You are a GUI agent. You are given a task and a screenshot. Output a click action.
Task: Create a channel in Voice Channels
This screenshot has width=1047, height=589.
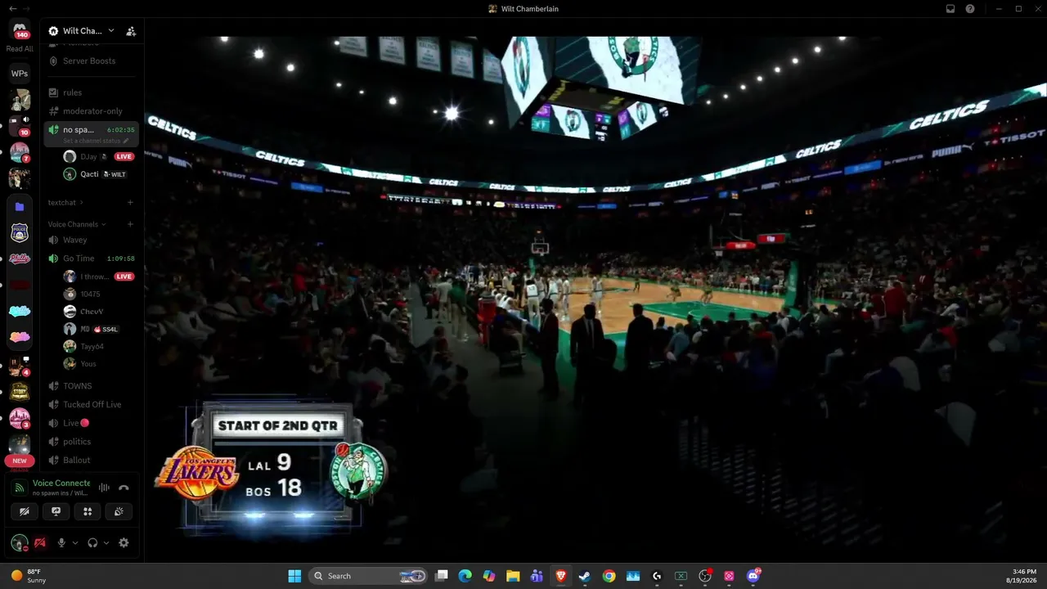(130, 224)
